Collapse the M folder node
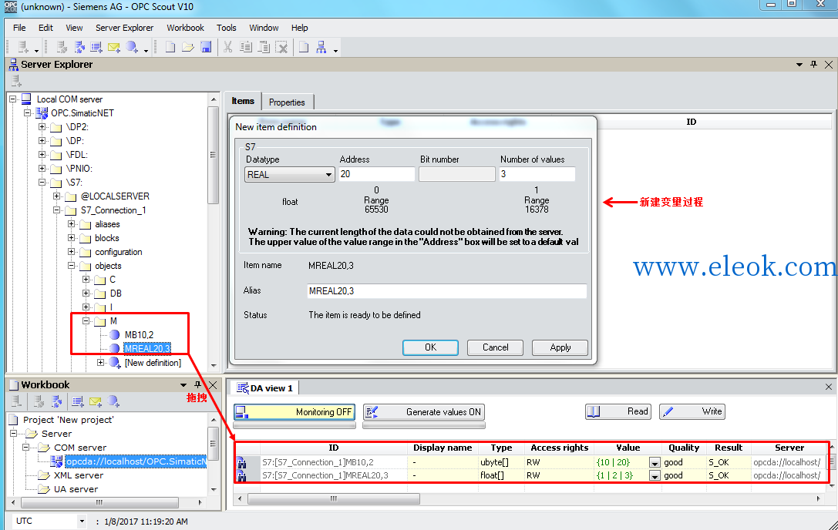The image size is (838, 530). click(x=86, y=321)
